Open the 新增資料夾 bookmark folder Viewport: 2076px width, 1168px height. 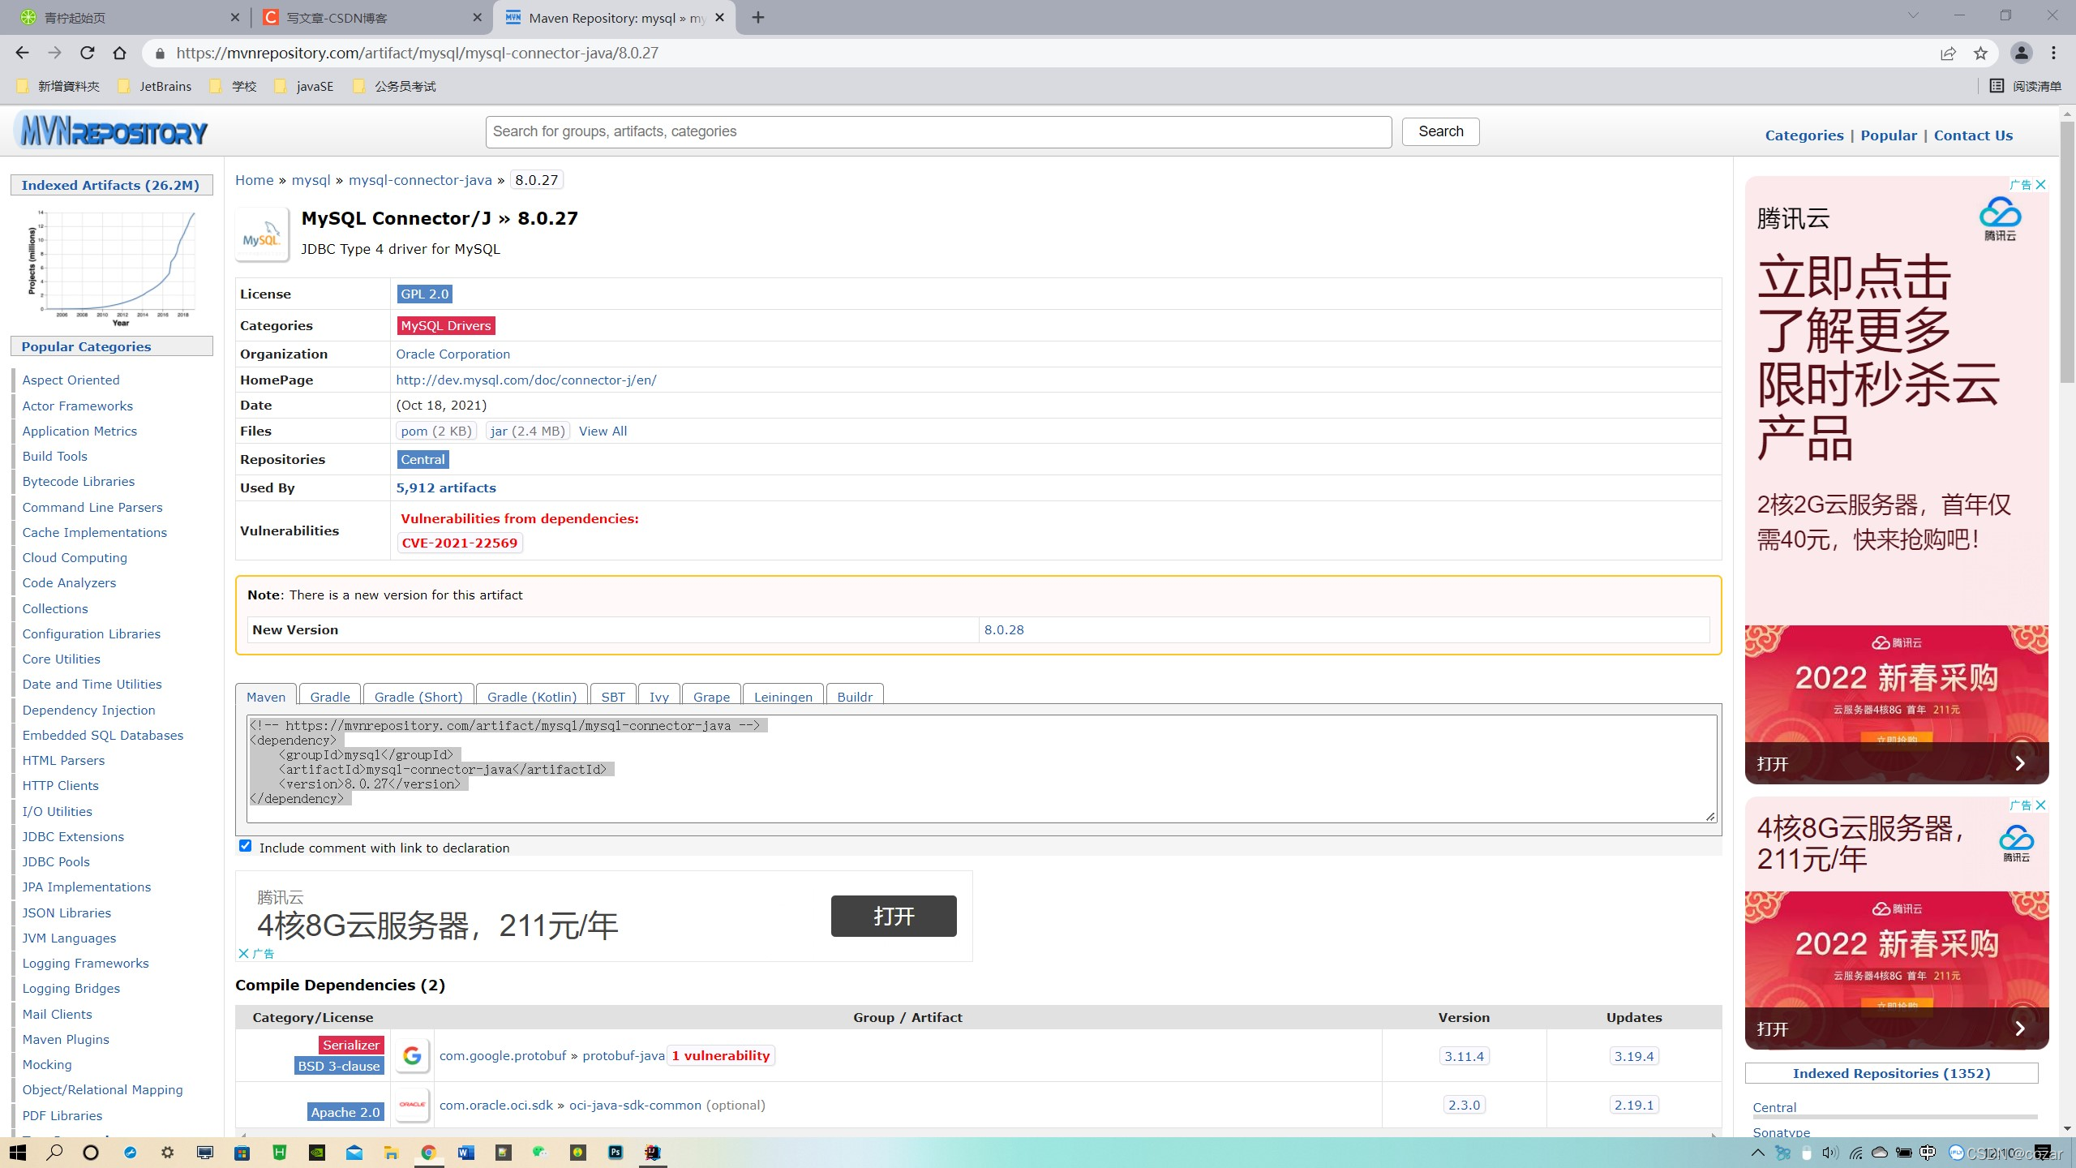click(x=58, y=86)
